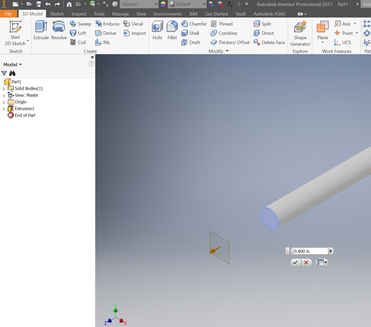Choose the Loft tool
Screen dimensions: 371x327
pyautogui.click(x=78, y=33)
